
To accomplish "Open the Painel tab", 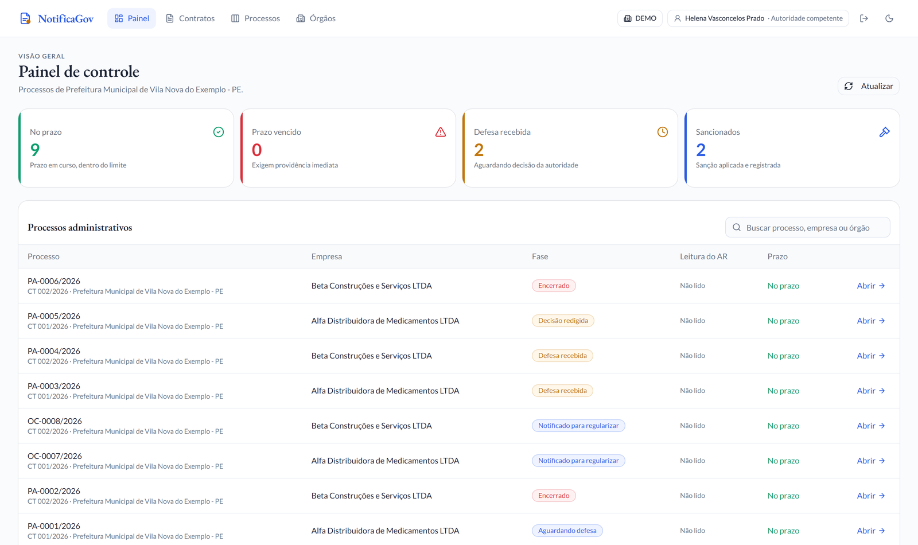I will click(132, 18).
